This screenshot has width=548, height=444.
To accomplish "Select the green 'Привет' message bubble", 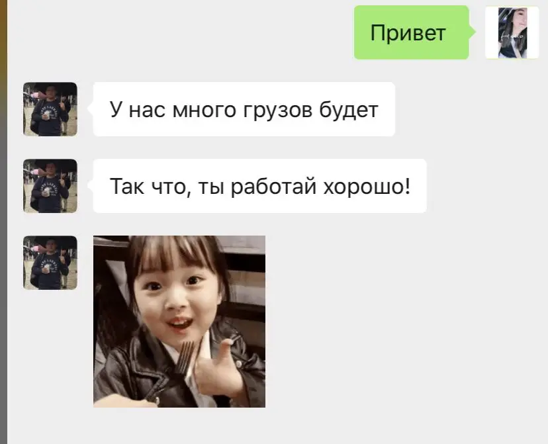I will tap(412, 32).
